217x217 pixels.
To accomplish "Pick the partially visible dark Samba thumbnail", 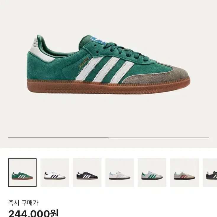I will click(x=210, y=173).
